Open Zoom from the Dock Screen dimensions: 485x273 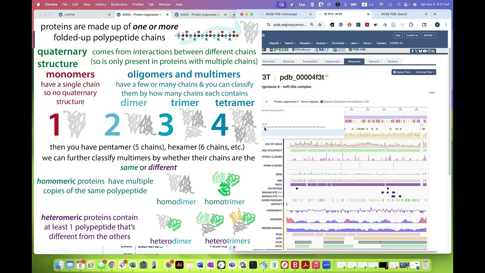pyautogui.click(x=326, y=265)
